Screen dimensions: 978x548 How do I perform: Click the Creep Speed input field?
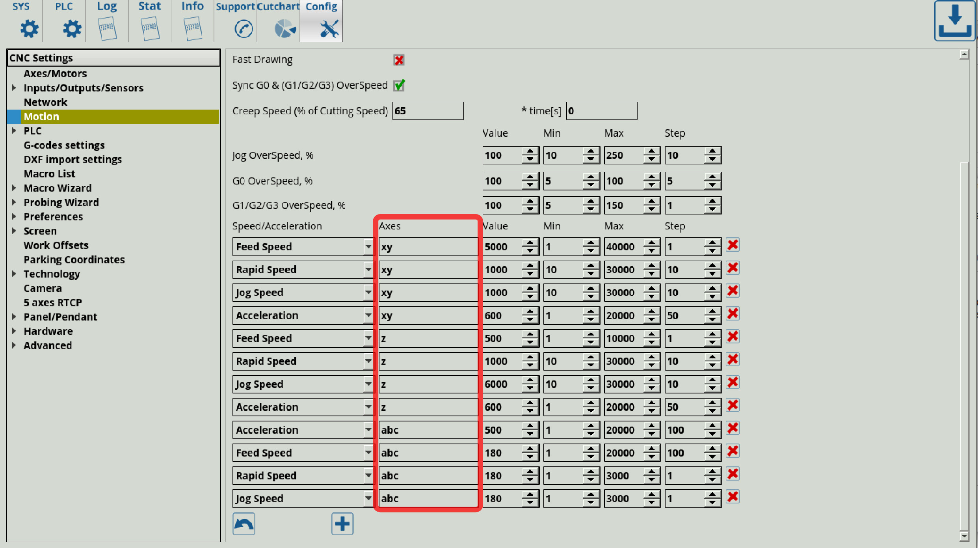click(x=428, y=111)
